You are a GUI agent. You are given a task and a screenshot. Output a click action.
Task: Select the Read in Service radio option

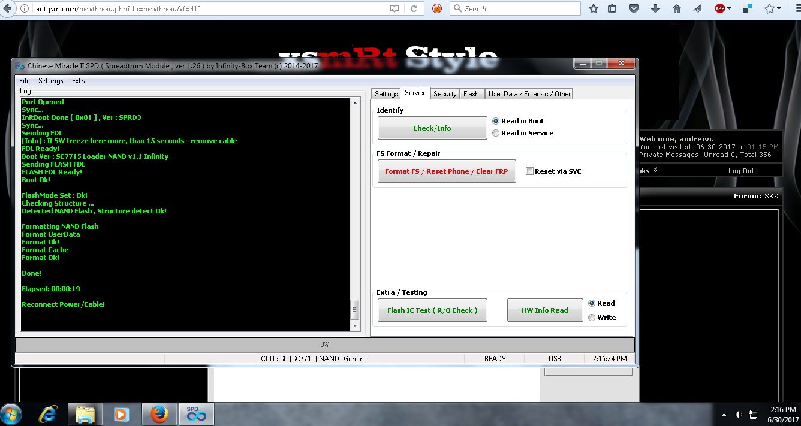pos(523,133)
